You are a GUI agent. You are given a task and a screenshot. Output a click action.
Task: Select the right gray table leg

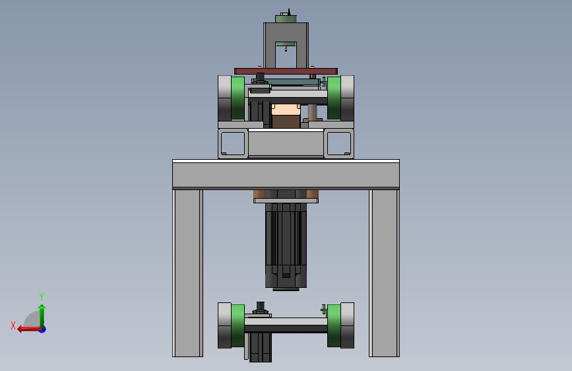[x=384, y=273]
